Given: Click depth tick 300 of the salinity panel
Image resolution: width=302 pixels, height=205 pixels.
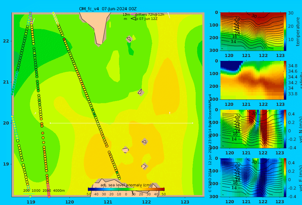Looking at the screenshot, I should (x=214, y=99).
